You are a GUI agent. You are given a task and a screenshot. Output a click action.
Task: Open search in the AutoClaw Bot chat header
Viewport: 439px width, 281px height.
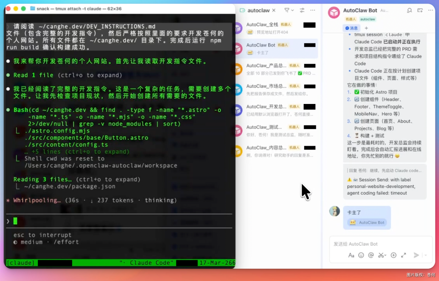coord(409,11)
